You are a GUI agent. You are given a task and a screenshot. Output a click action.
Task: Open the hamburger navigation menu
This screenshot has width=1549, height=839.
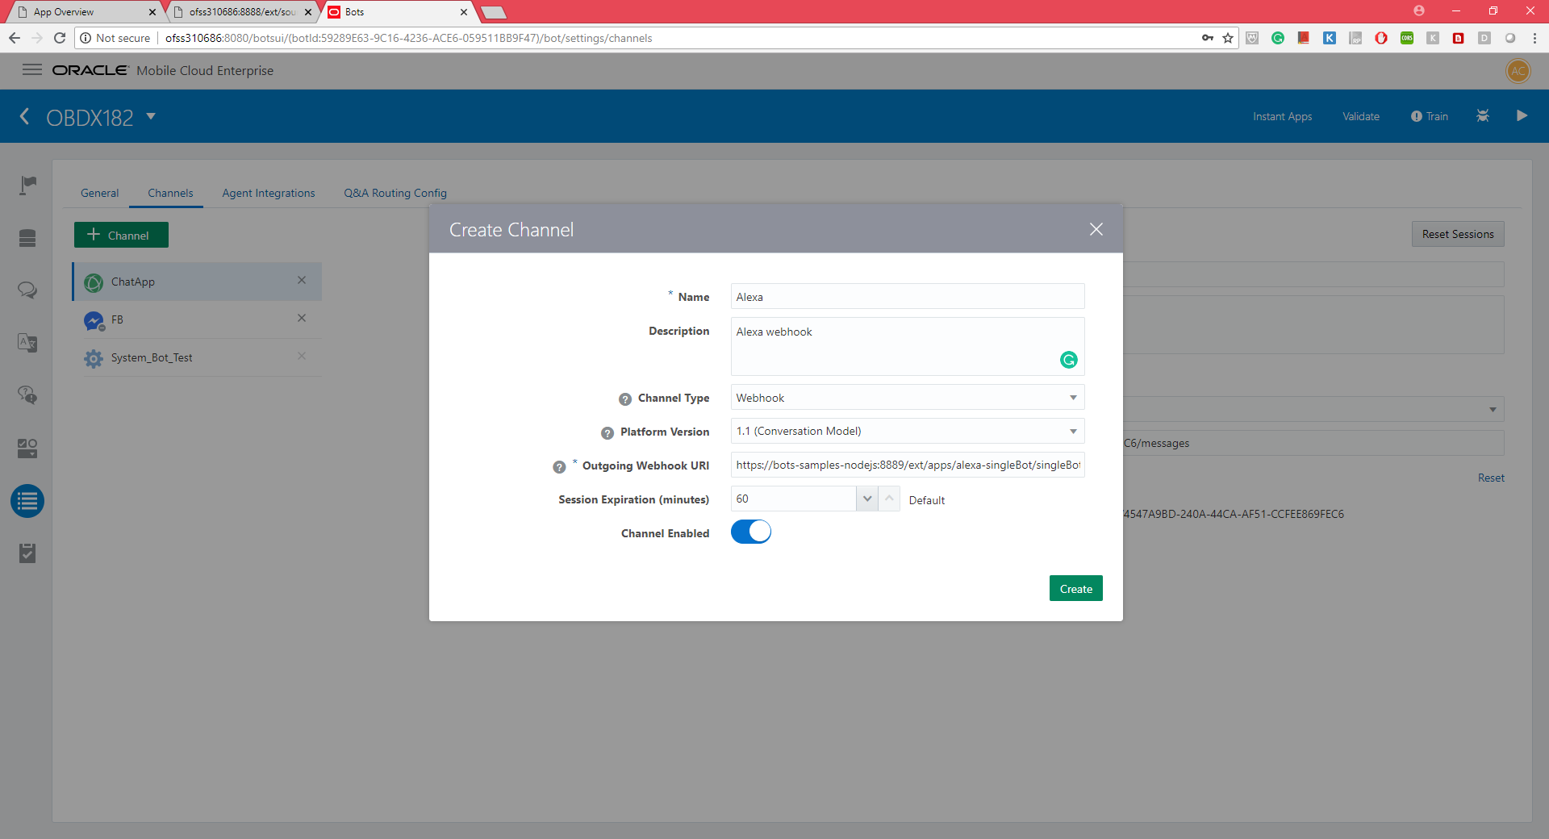tap(32, 70)
